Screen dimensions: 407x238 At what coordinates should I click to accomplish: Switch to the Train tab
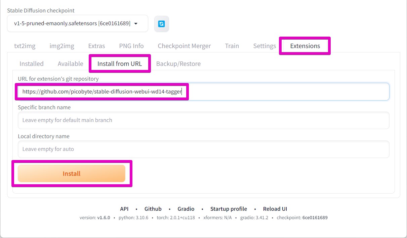pyautogui.click(x=232, y=46)
